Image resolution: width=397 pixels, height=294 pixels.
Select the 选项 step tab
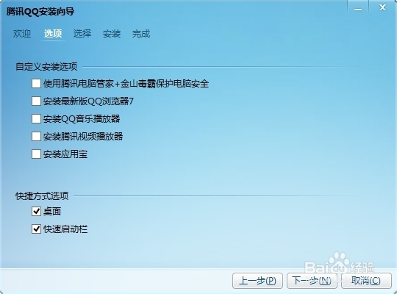pos(53,33)
